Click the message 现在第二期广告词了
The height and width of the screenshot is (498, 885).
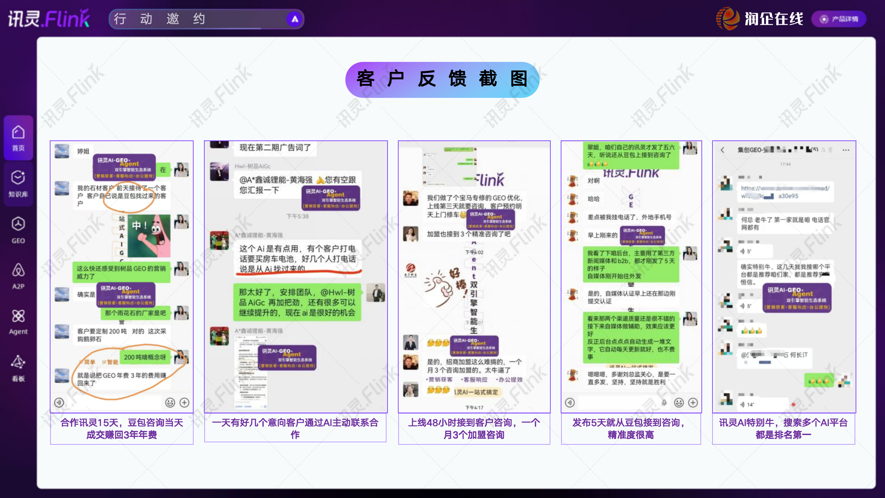tap(275, 148)
